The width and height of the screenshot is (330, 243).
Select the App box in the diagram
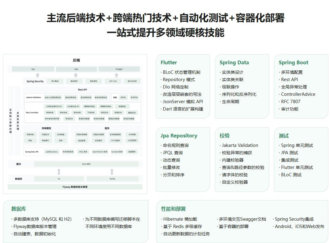point(33,69)
